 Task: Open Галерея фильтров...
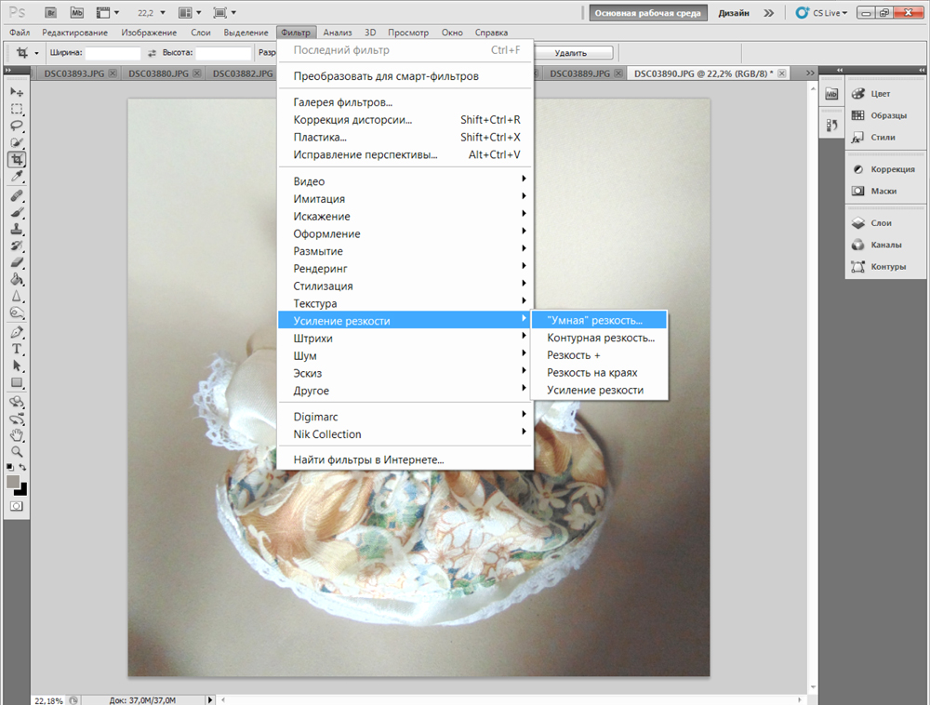click(x=405, y=102)
